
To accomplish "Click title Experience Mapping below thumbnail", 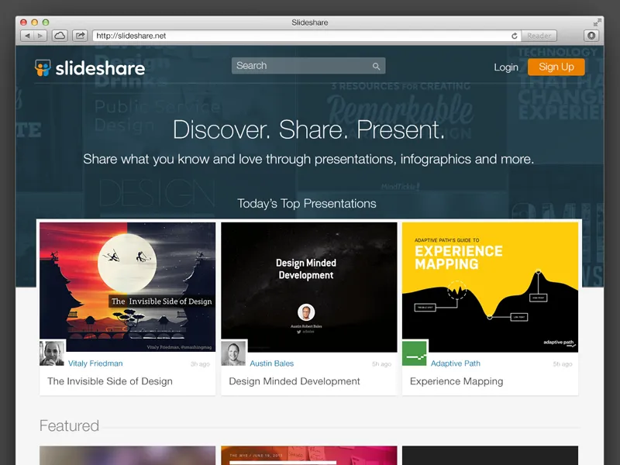I will [456, 381].
